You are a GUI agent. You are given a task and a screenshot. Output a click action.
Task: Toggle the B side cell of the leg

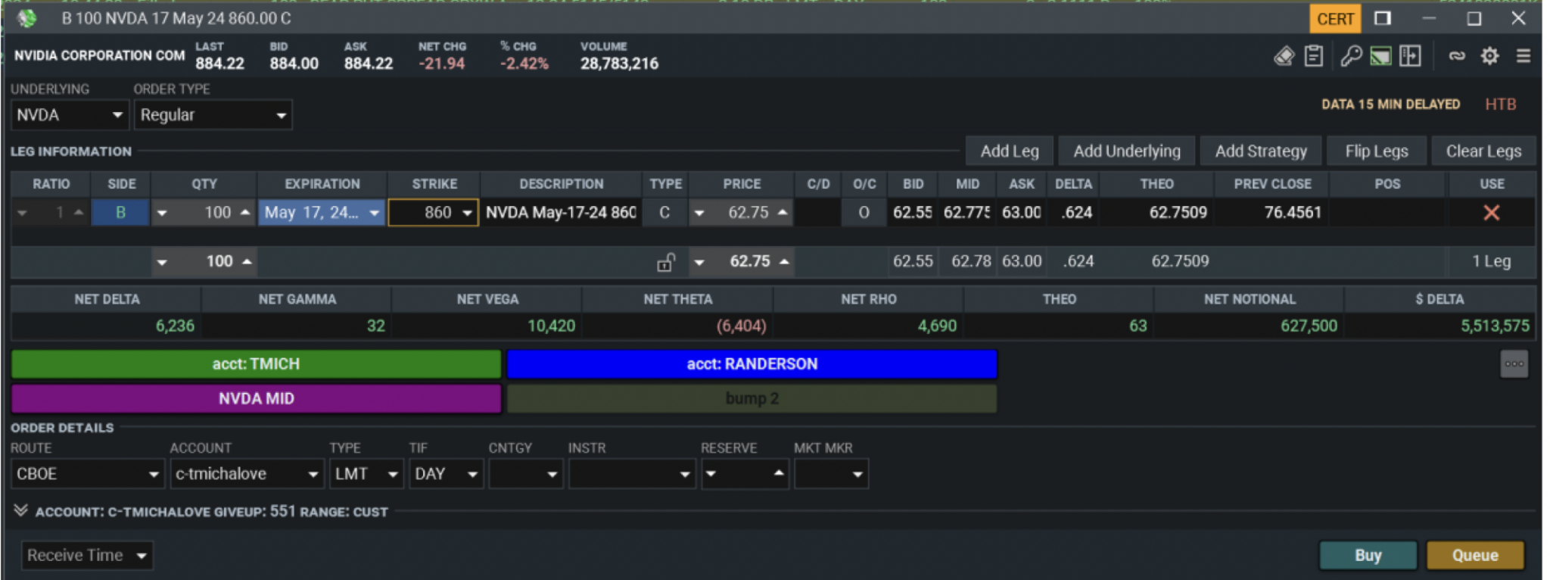[x=120, y=213]
